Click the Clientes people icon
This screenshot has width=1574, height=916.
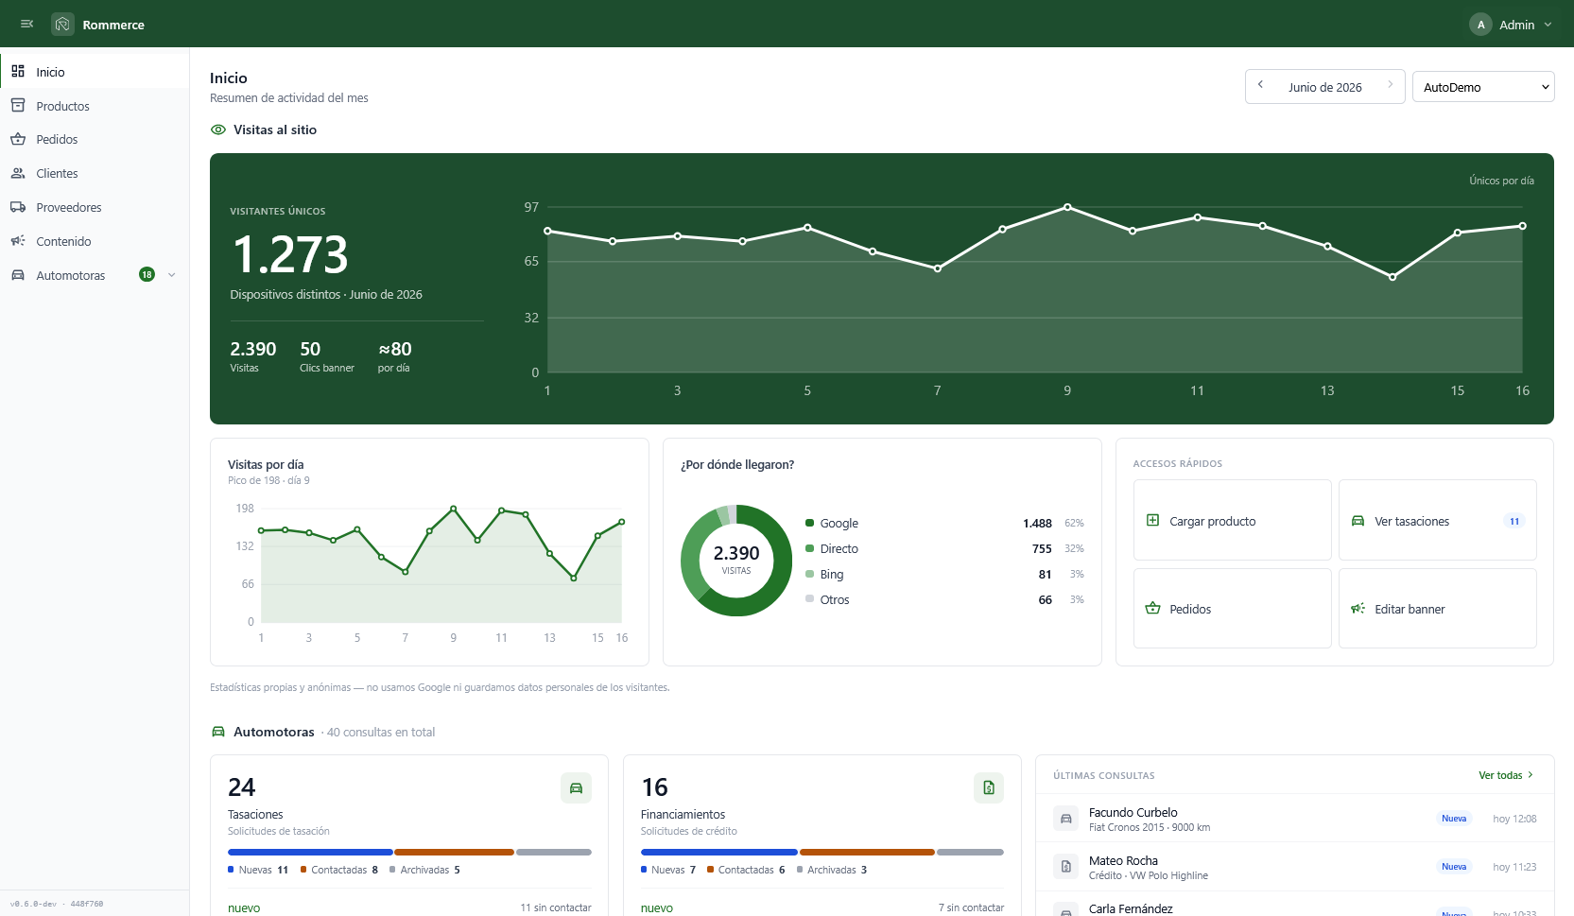click(x=18, y=173)
